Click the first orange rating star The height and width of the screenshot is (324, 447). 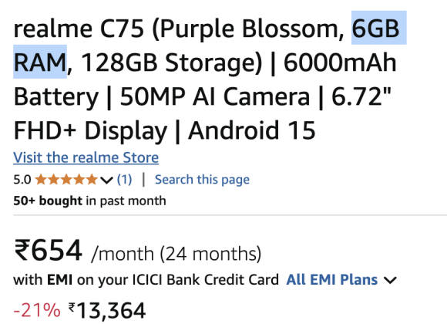pos(41,180)
